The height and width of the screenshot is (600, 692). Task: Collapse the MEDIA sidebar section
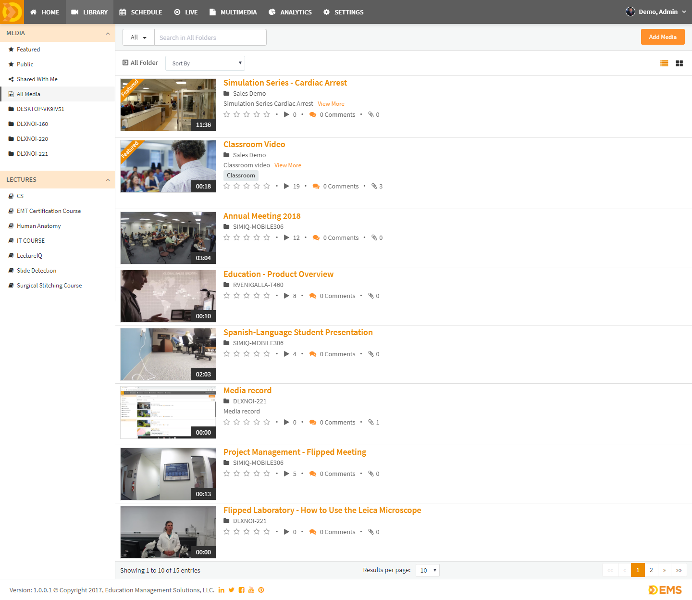pyautogui.click(x=108, y=33)
